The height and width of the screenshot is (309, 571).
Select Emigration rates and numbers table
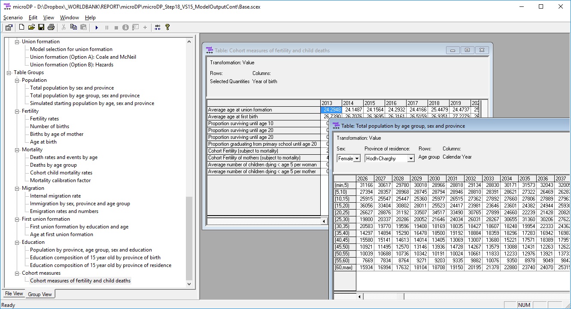point(64,211)
